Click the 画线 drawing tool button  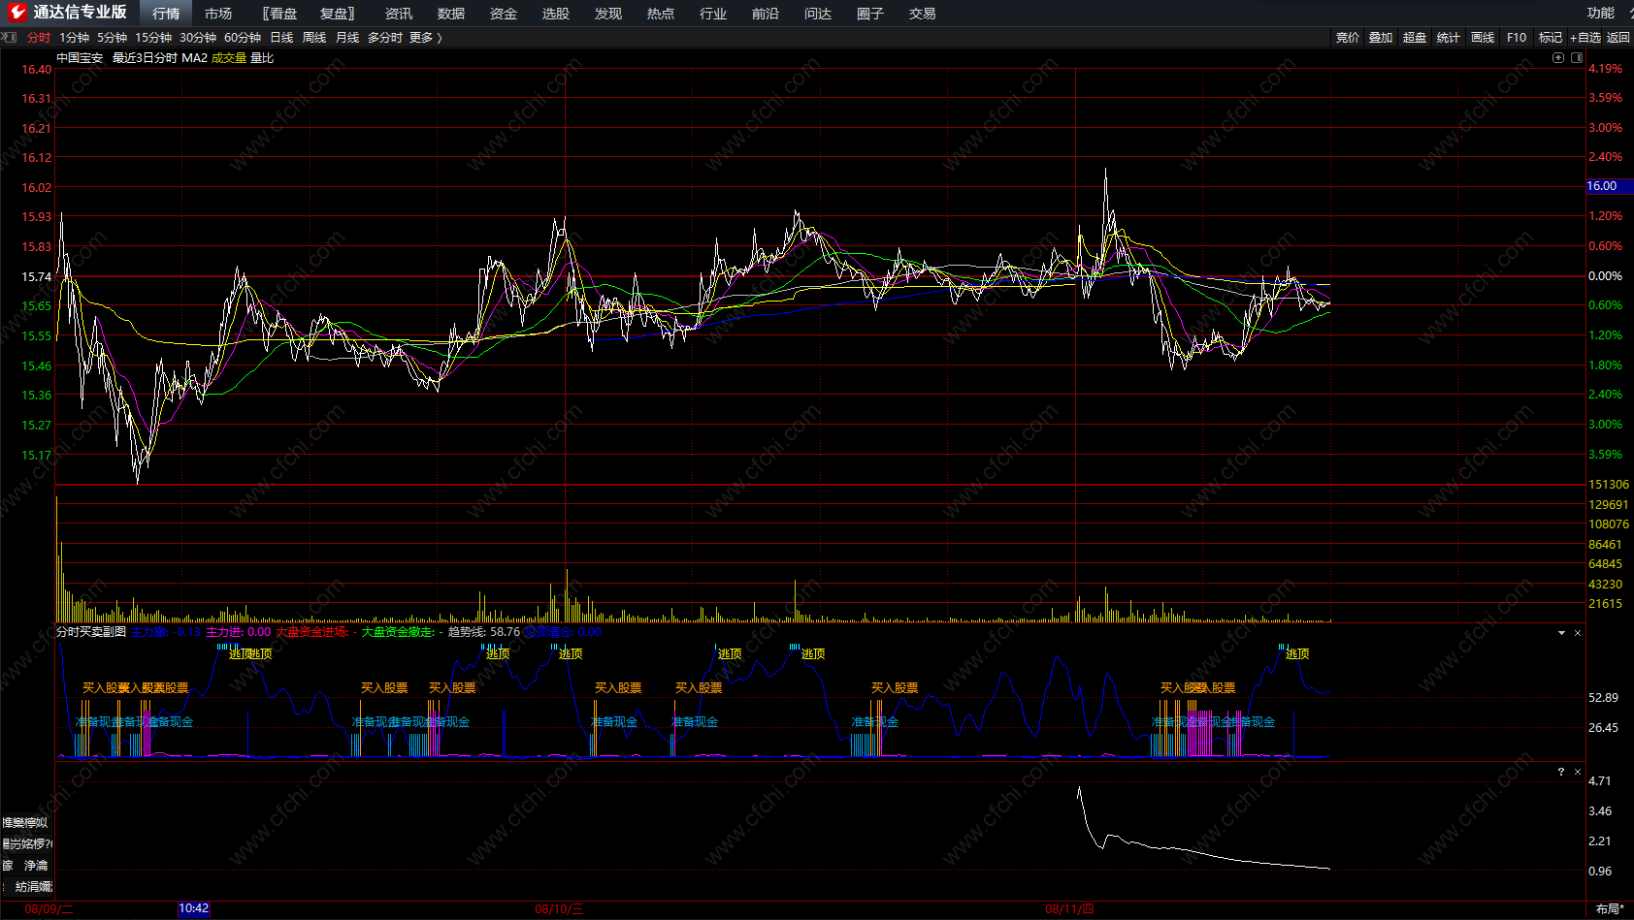pyautogui.click(x=1483, y=38)
